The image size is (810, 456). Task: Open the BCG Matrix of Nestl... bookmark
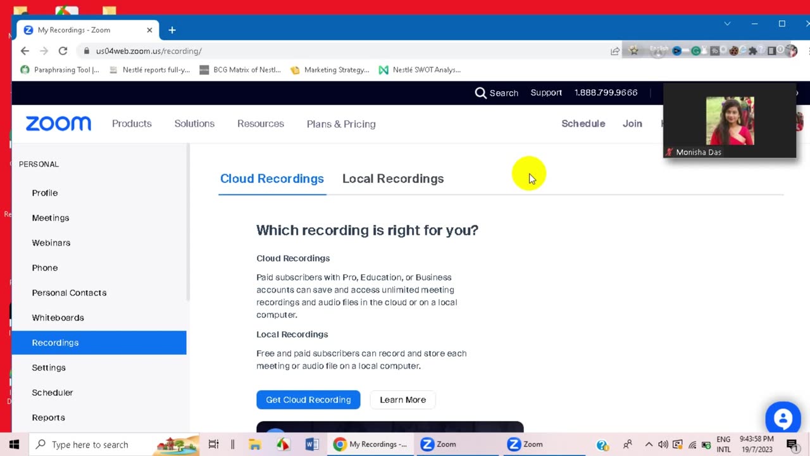(240, 70)
